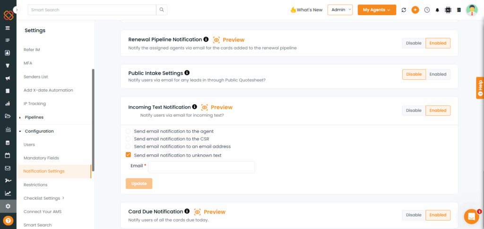Image resolution: width=484 pixels, height=229 pixels.
Task: Uncheck Send email notification to unknown text
Action: 129,155
